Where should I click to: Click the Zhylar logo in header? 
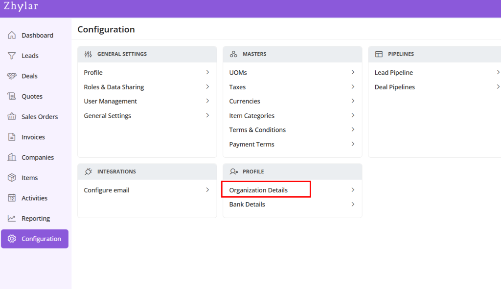pyautogui.click(x=21, y=6)
